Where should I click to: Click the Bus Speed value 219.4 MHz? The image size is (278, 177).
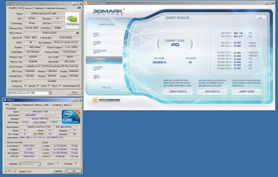point(29,153)
